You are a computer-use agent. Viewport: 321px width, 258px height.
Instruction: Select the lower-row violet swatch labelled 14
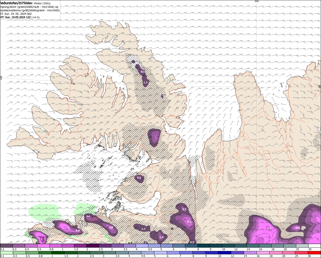pyautogui.click(x=250, y=253)
